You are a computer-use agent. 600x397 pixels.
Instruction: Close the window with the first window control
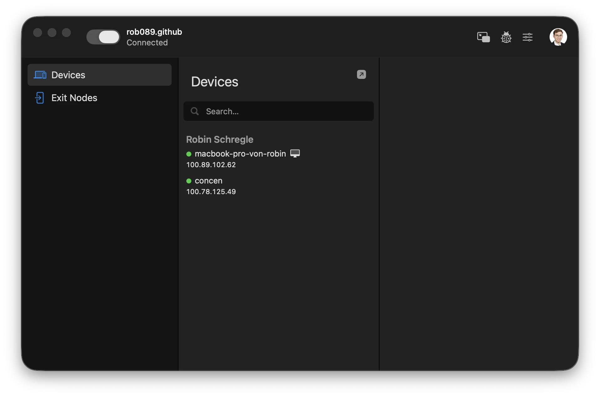coord(38,33)
